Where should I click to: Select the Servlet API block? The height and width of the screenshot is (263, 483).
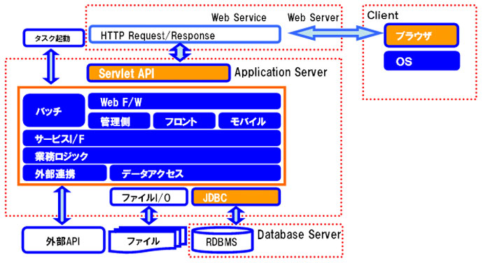[158, 73]
